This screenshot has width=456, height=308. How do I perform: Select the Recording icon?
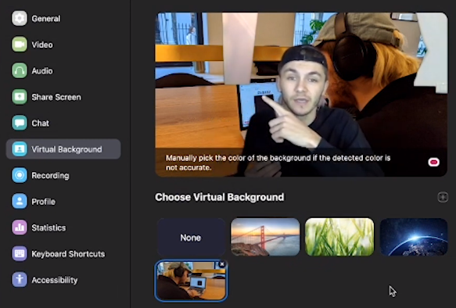click(20, 175)
